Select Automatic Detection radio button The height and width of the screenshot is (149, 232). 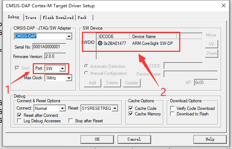coord(86,66)
